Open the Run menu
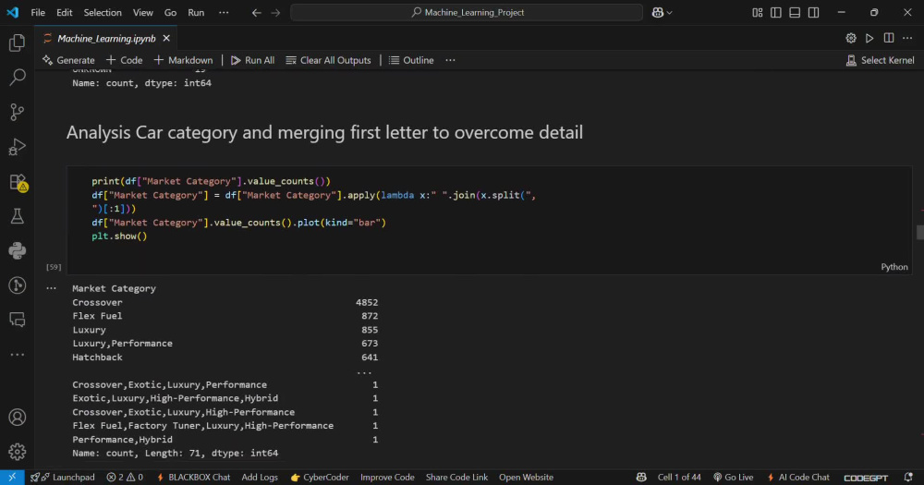 (196, 12)
